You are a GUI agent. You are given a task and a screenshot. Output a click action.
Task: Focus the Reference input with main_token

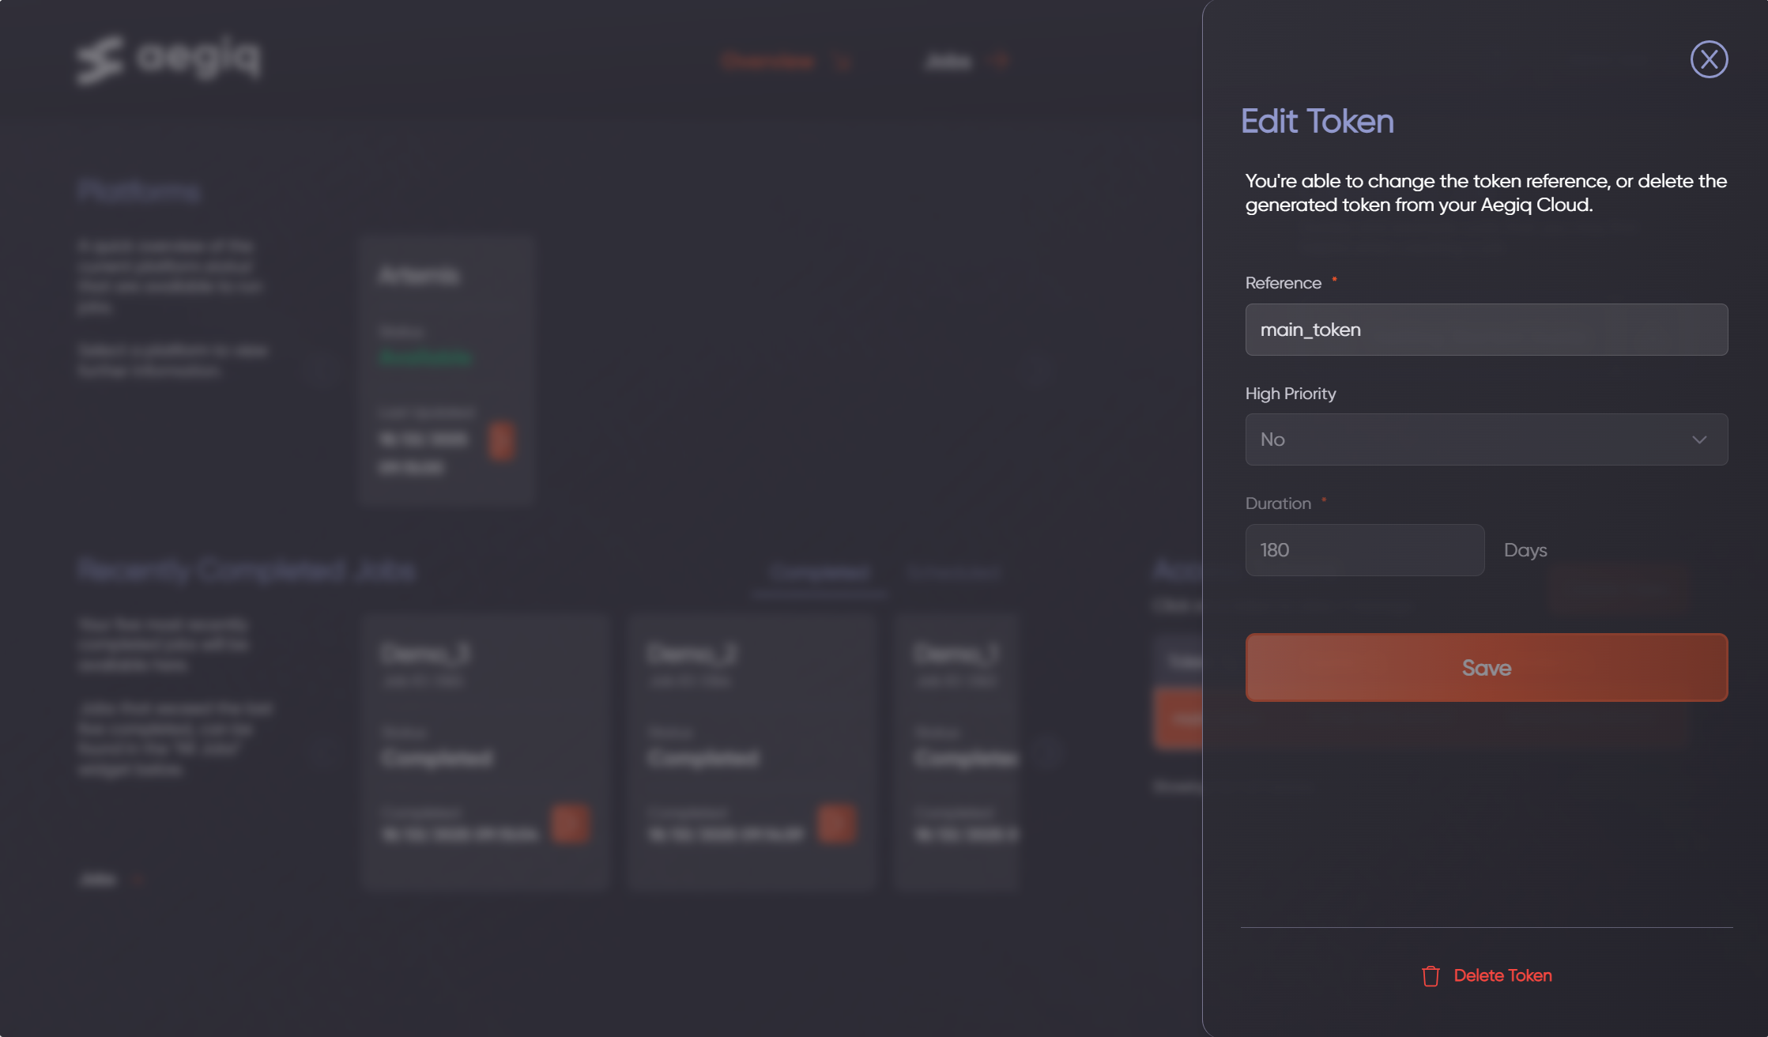pos(1486,330)
